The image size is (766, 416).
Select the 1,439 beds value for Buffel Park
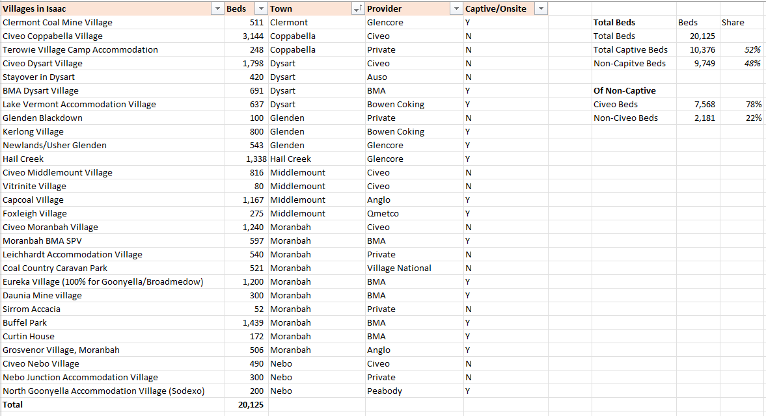point(247,323)
